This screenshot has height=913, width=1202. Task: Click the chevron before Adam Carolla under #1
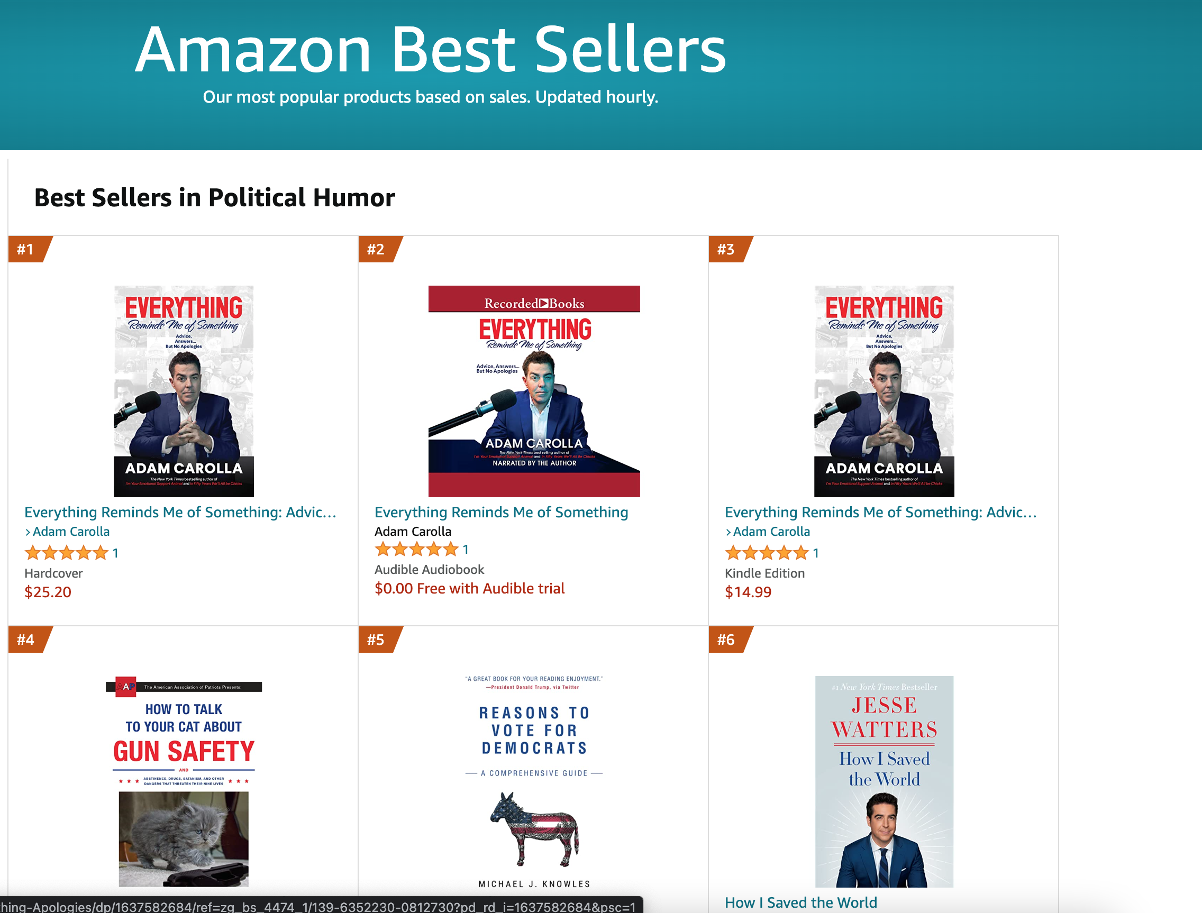click(x=28, y=532)
